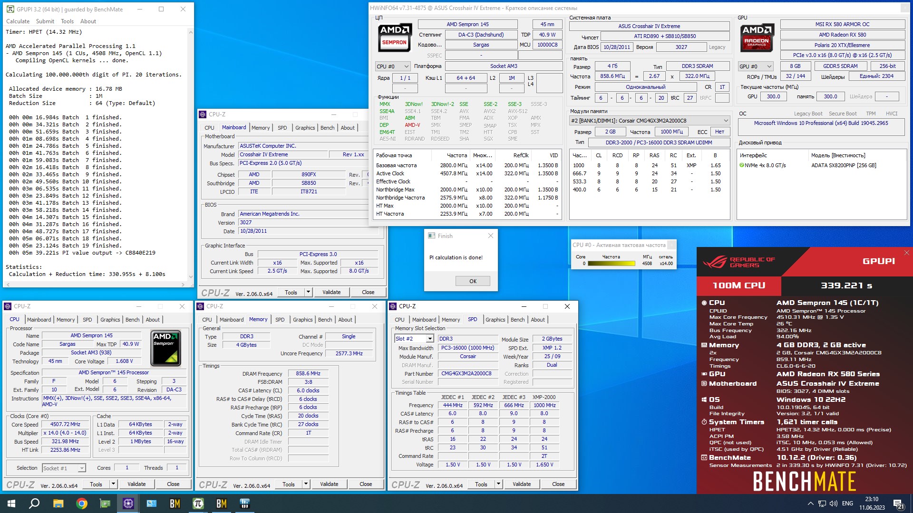Select About tab in CPU-Z CPU window
This screenshot has height=513, width=913.
pyautogui.click(x=153, y=320)
